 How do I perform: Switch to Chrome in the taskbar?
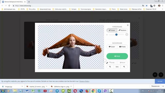pos(93,91)
